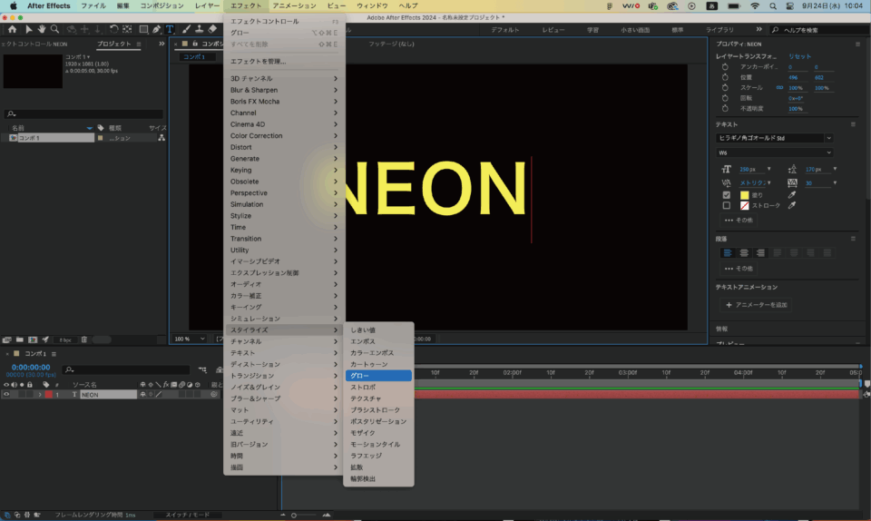Click the Zoom magnifier tool

55,29
